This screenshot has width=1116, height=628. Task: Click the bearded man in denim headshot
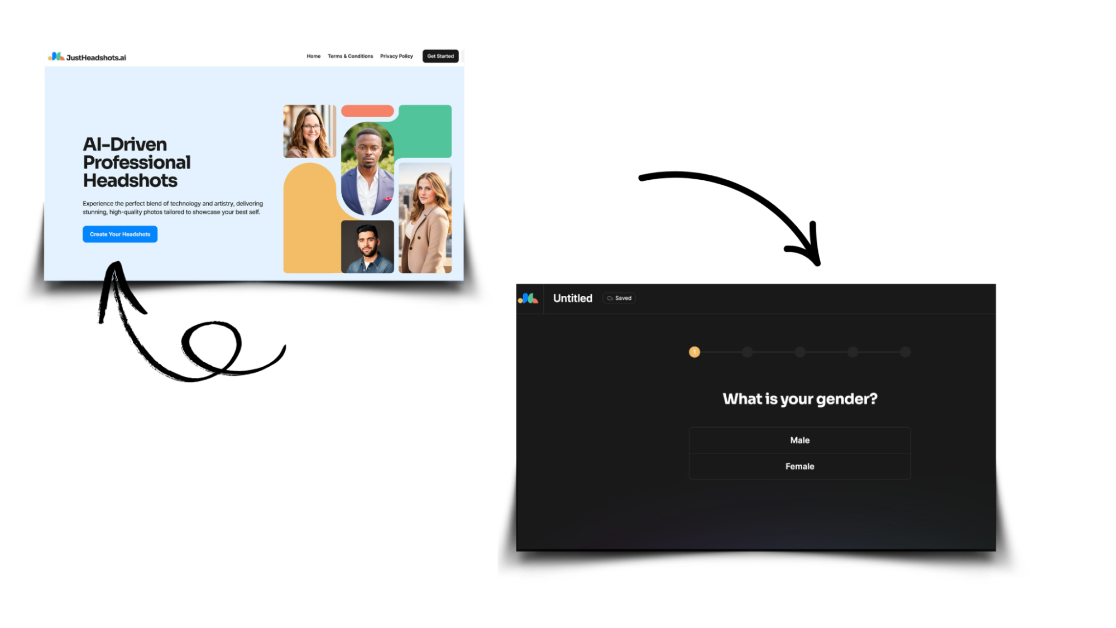pos(367,247)
